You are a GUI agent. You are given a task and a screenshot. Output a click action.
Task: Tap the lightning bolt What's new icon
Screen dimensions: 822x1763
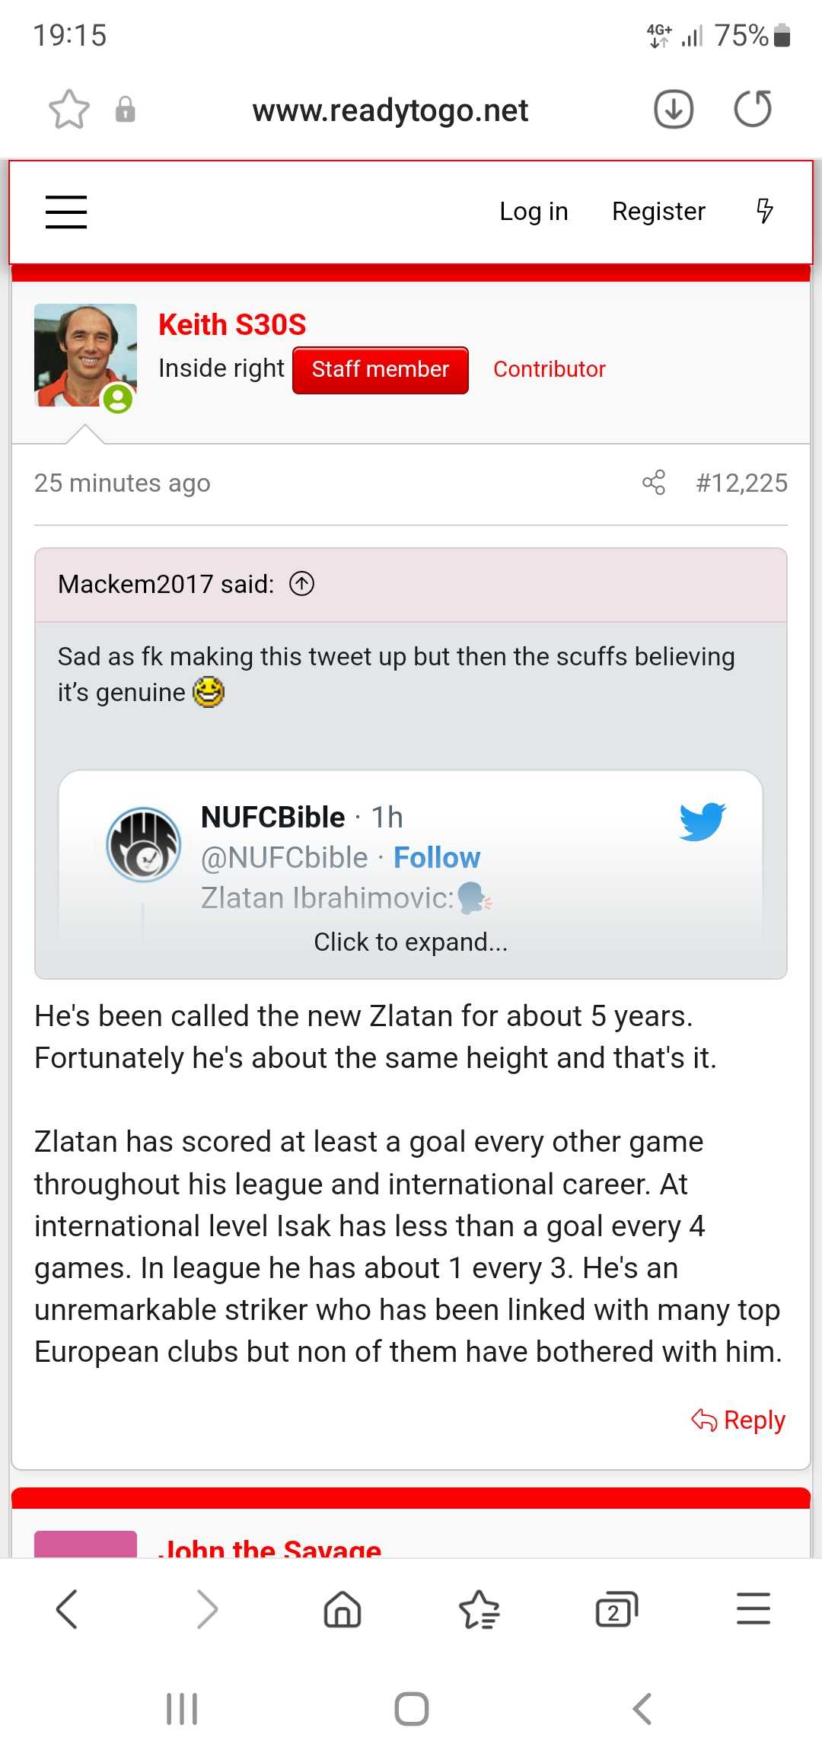click(x=764, y=211)
